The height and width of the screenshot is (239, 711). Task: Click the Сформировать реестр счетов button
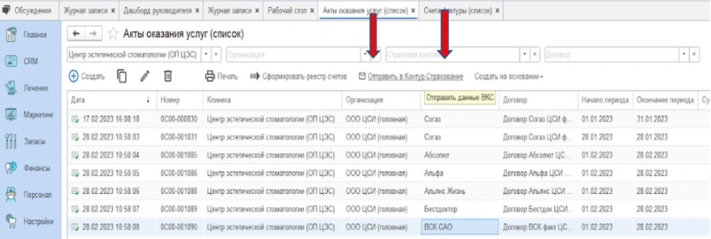pos(298,76)
